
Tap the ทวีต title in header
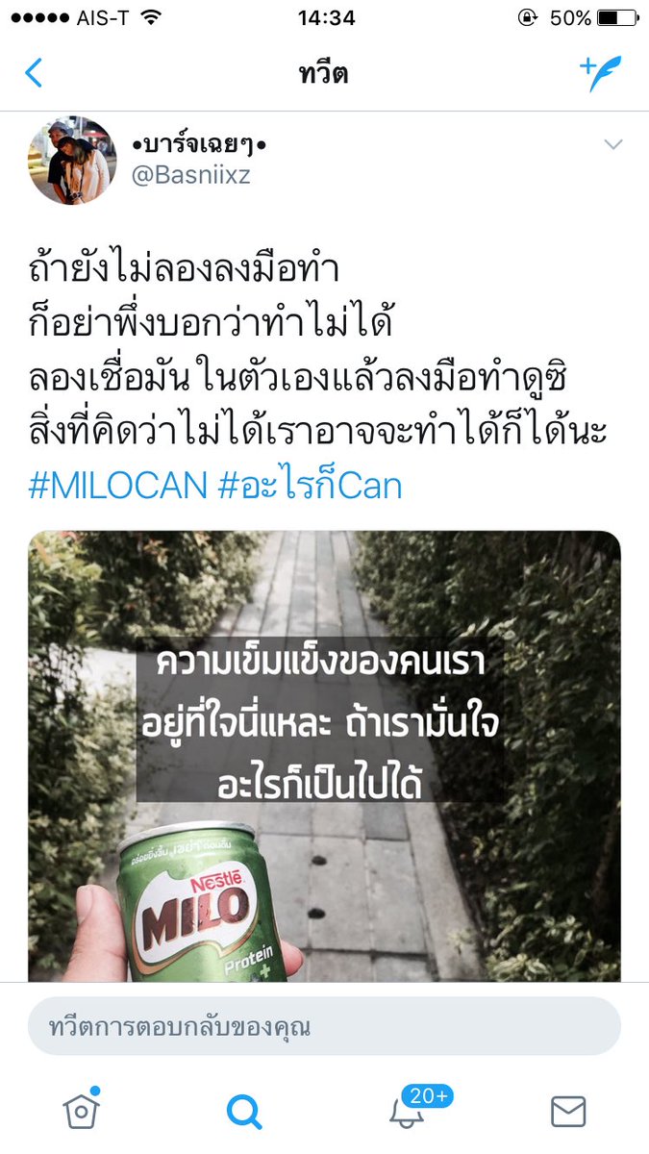(x=323, y=74)
